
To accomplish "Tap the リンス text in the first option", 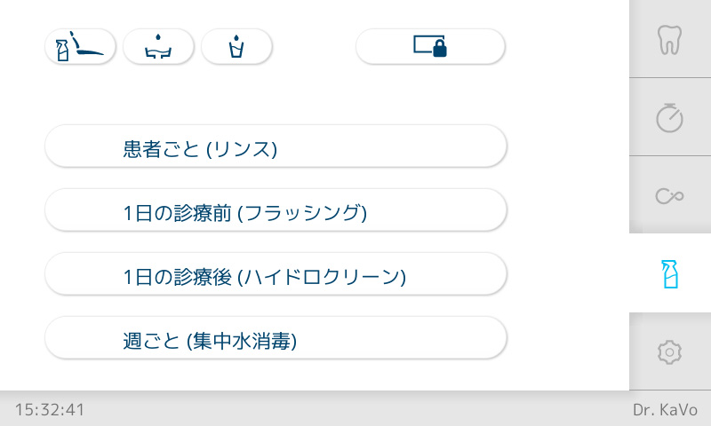I will pyautogui.click(x=242, y=149).
